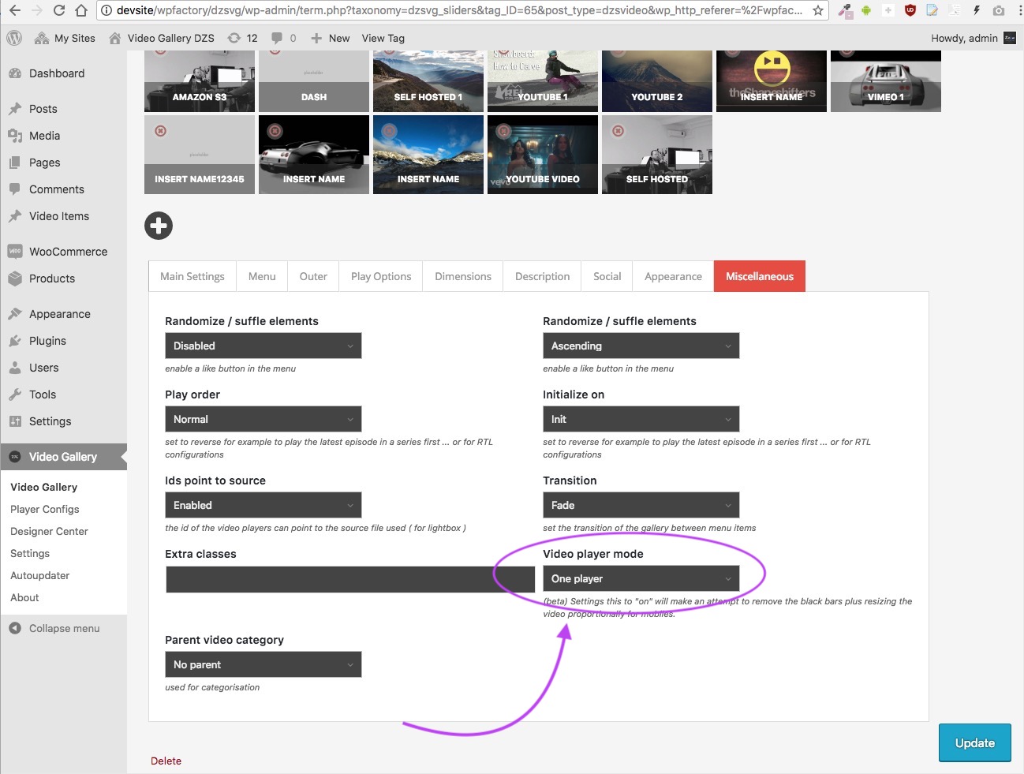Click the add new video item plus icon
1024x774 pixels.
point(159,226)
